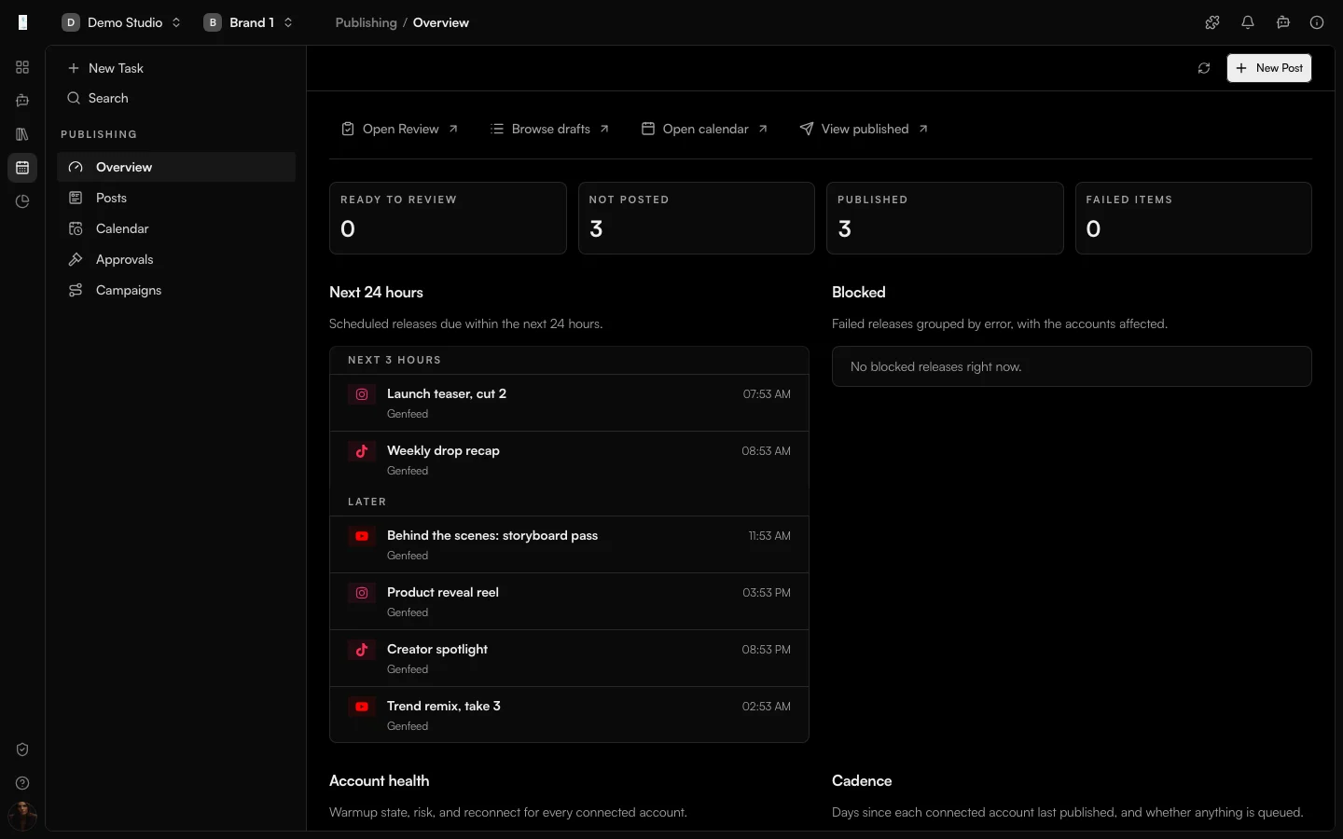Open the library books icon in the left rail
Viewport: 1343px width, 839px height.
pos(22,134)
